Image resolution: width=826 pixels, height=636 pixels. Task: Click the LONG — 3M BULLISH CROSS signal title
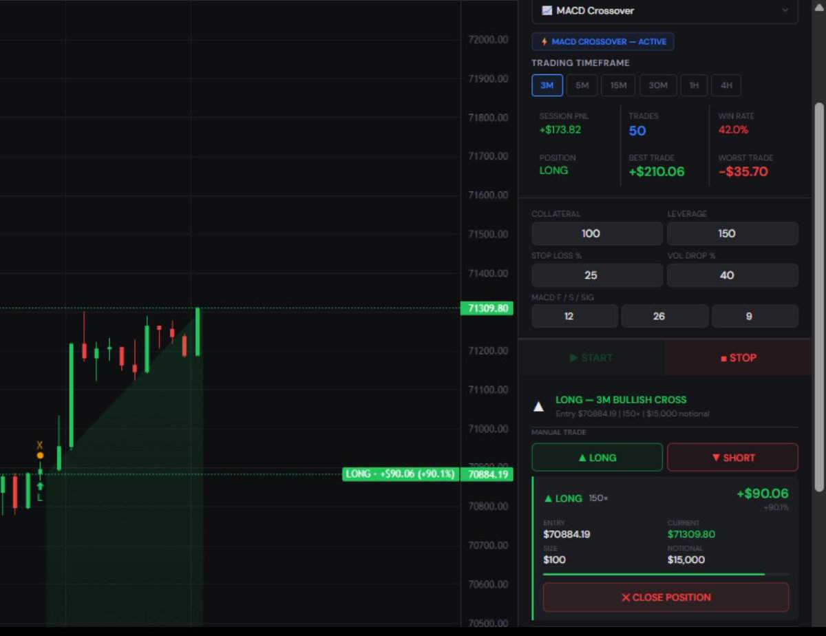pos(621,400)
